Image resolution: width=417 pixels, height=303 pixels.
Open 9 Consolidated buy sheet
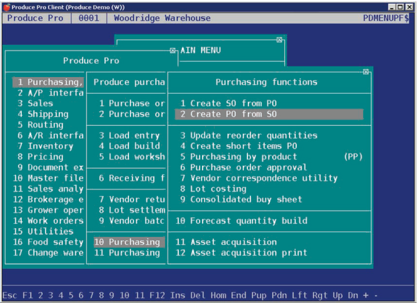tap(241, 199)
